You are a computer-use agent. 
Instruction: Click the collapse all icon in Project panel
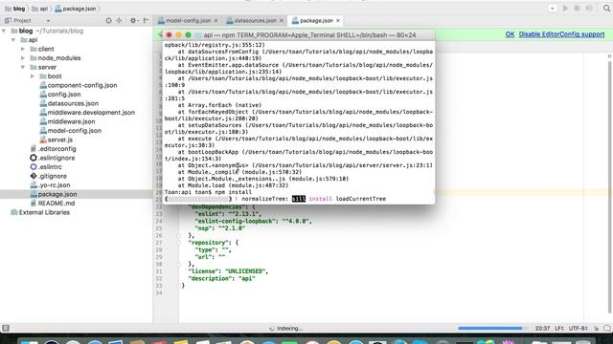tap(119, 20)
